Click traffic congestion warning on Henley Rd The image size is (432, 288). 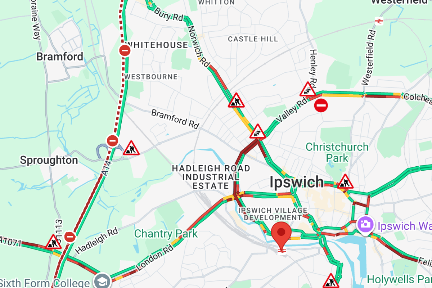point(308,90)
